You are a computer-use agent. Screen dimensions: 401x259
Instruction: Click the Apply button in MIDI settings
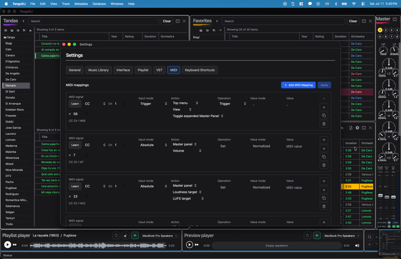click(x=324, y=85)
